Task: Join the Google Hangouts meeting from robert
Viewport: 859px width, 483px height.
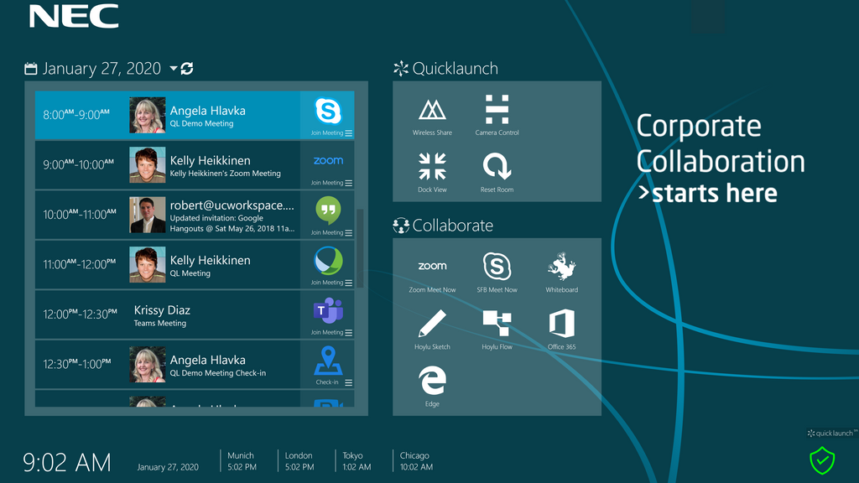Action: tap(327, 216)
